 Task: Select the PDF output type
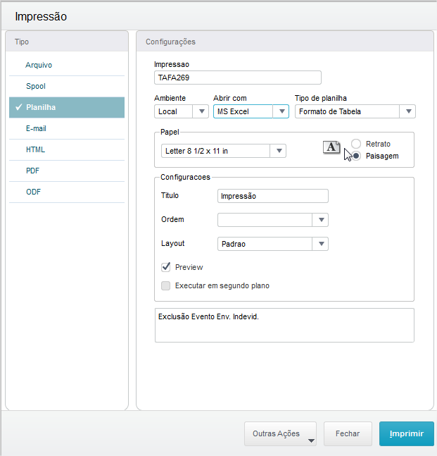[34, 171]
